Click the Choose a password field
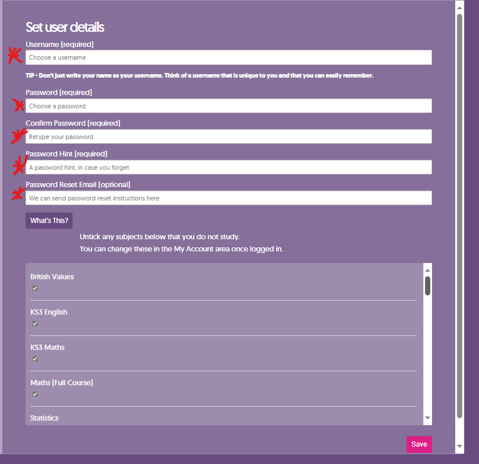The width and height of the screenshot is (479, 464). pyautogui.click(x=229, y=105)
